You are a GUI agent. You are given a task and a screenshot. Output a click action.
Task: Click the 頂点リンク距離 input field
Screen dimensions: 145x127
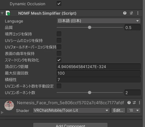click(x=99, y=66)
